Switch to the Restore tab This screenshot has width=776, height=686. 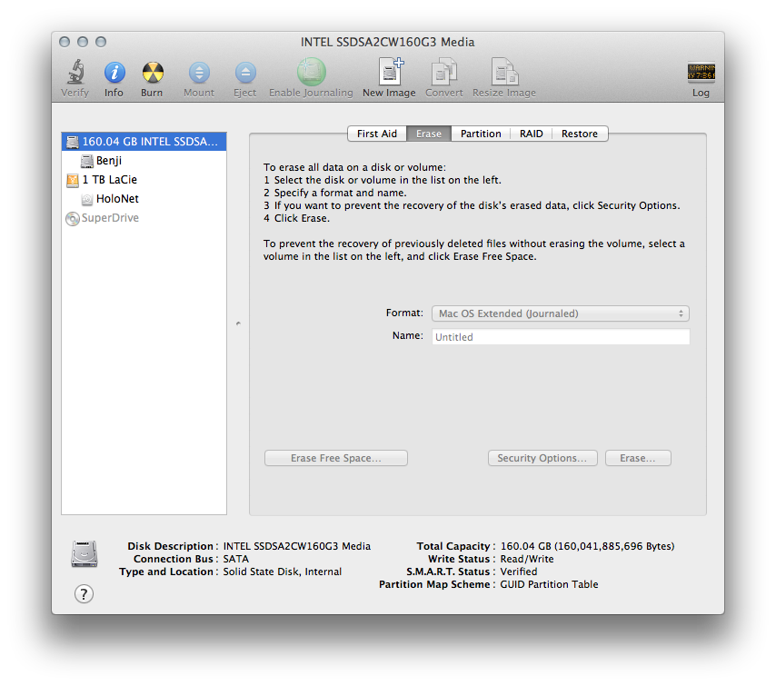580,134
